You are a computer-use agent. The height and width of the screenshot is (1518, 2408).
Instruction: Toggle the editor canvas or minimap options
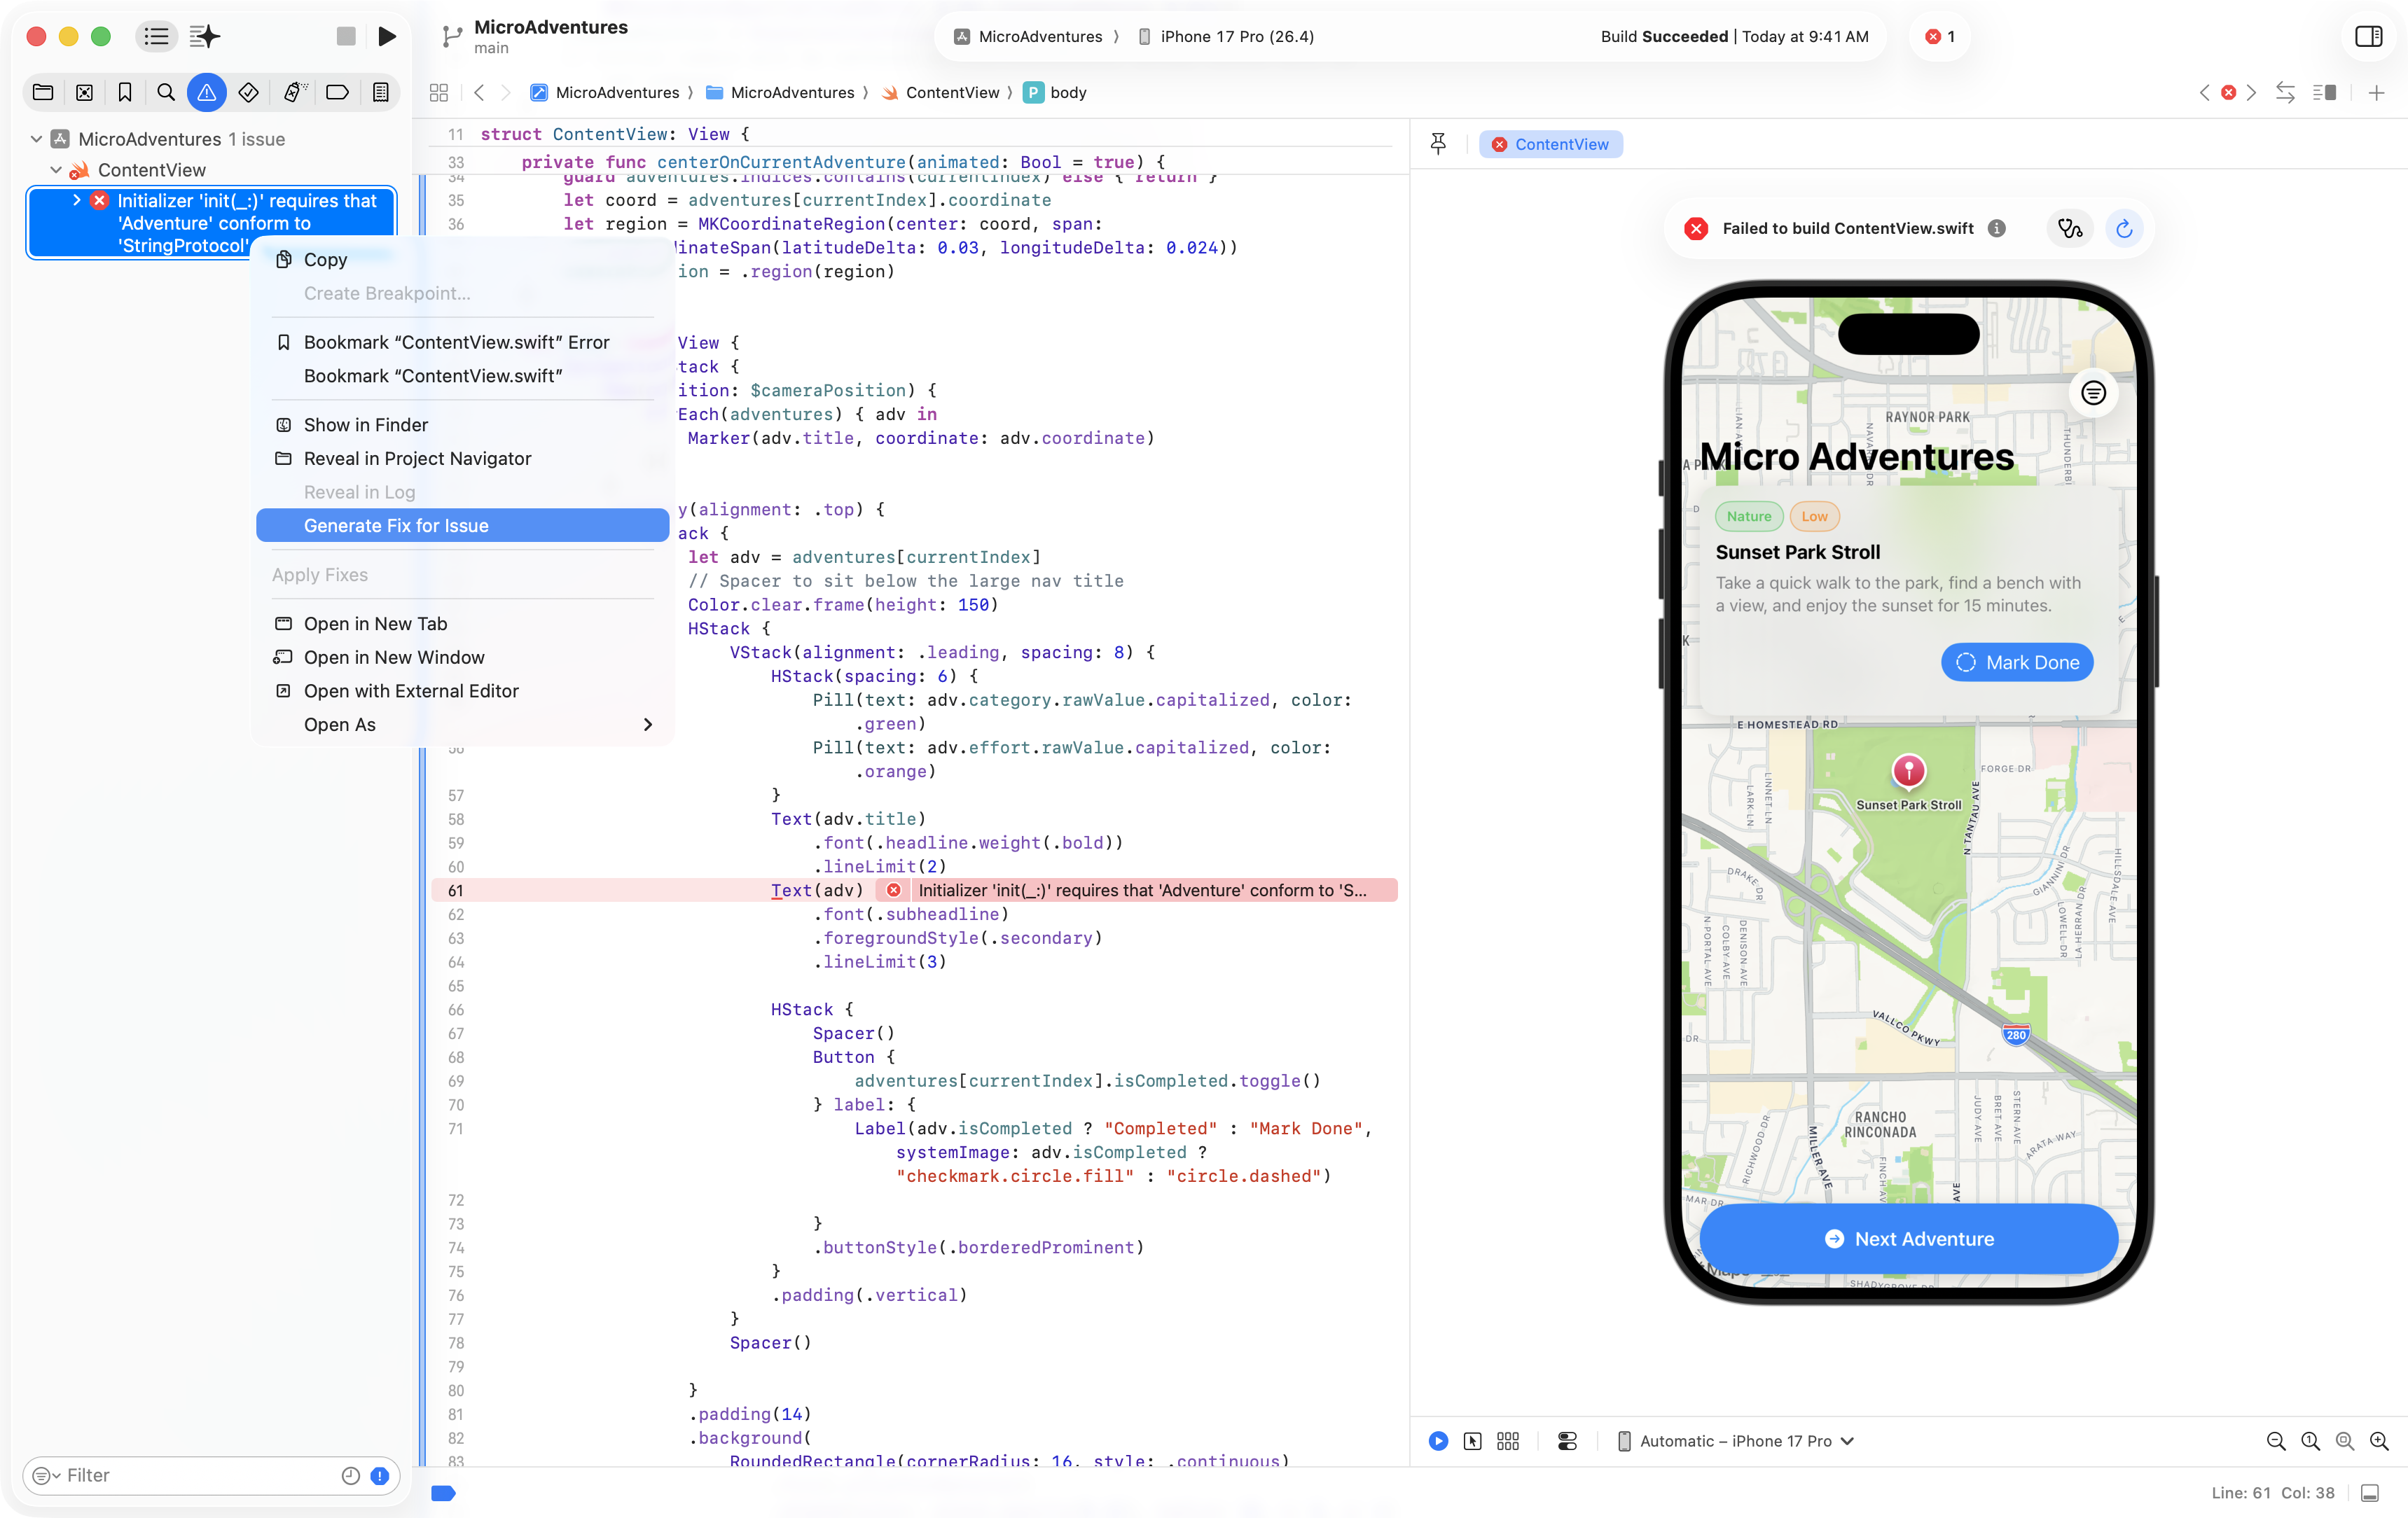pos(2324,93)
